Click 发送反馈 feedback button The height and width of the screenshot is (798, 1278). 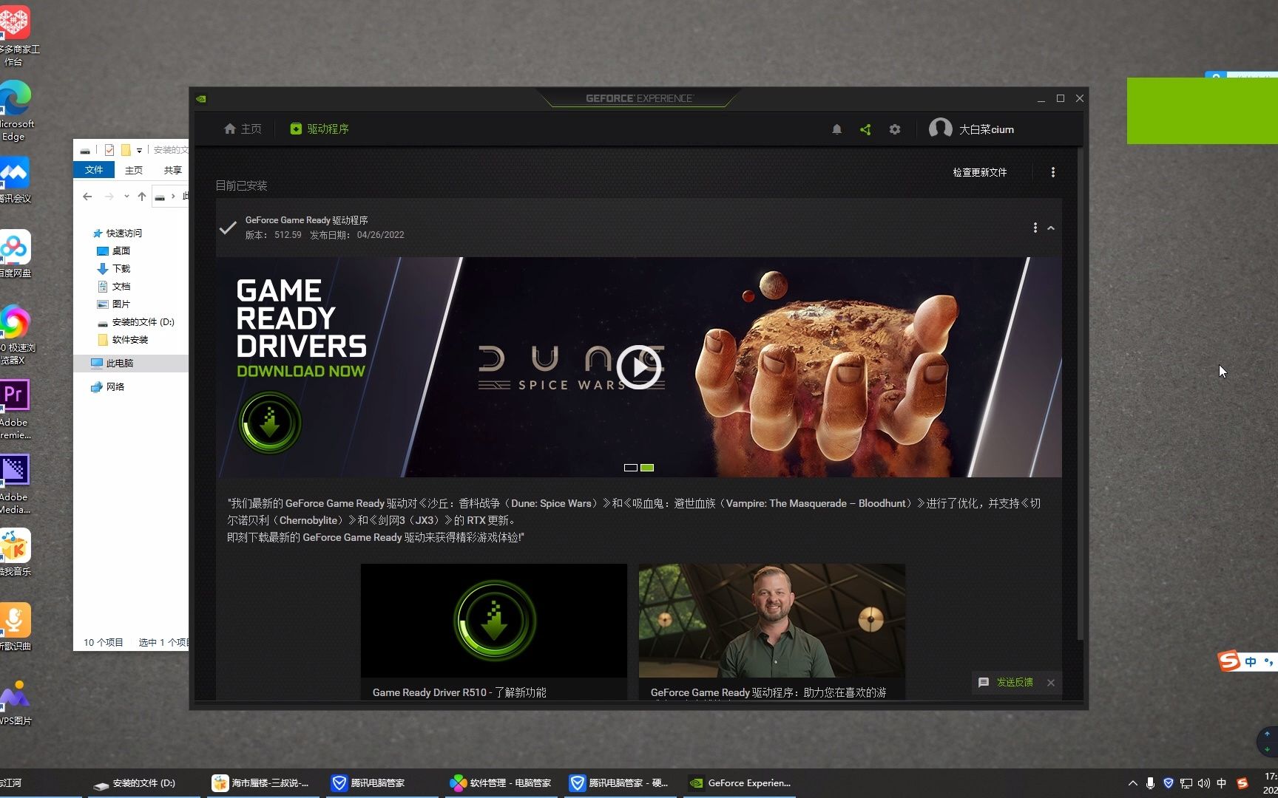1006,683
